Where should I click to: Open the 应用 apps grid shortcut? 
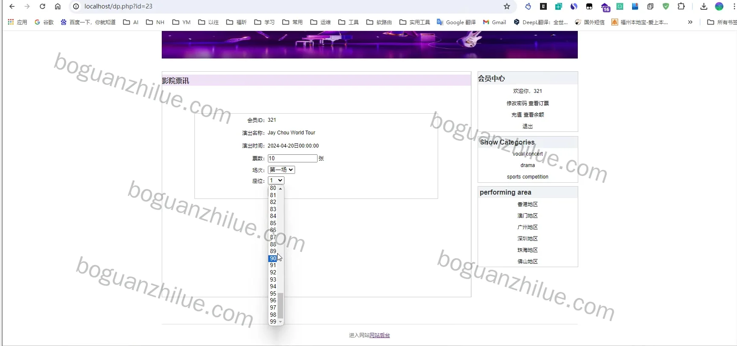pos(17,22)
